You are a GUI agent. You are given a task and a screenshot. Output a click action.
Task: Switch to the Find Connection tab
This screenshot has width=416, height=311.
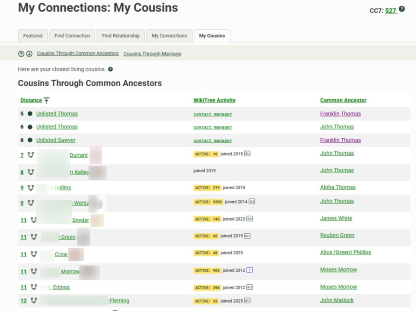[x=72, y=36]
